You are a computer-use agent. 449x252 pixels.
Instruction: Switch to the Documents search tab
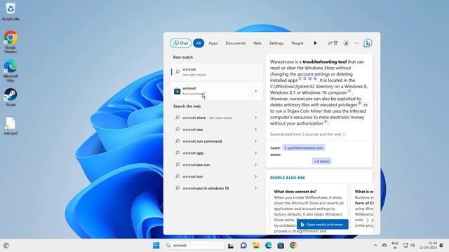[x=236, y=43]
